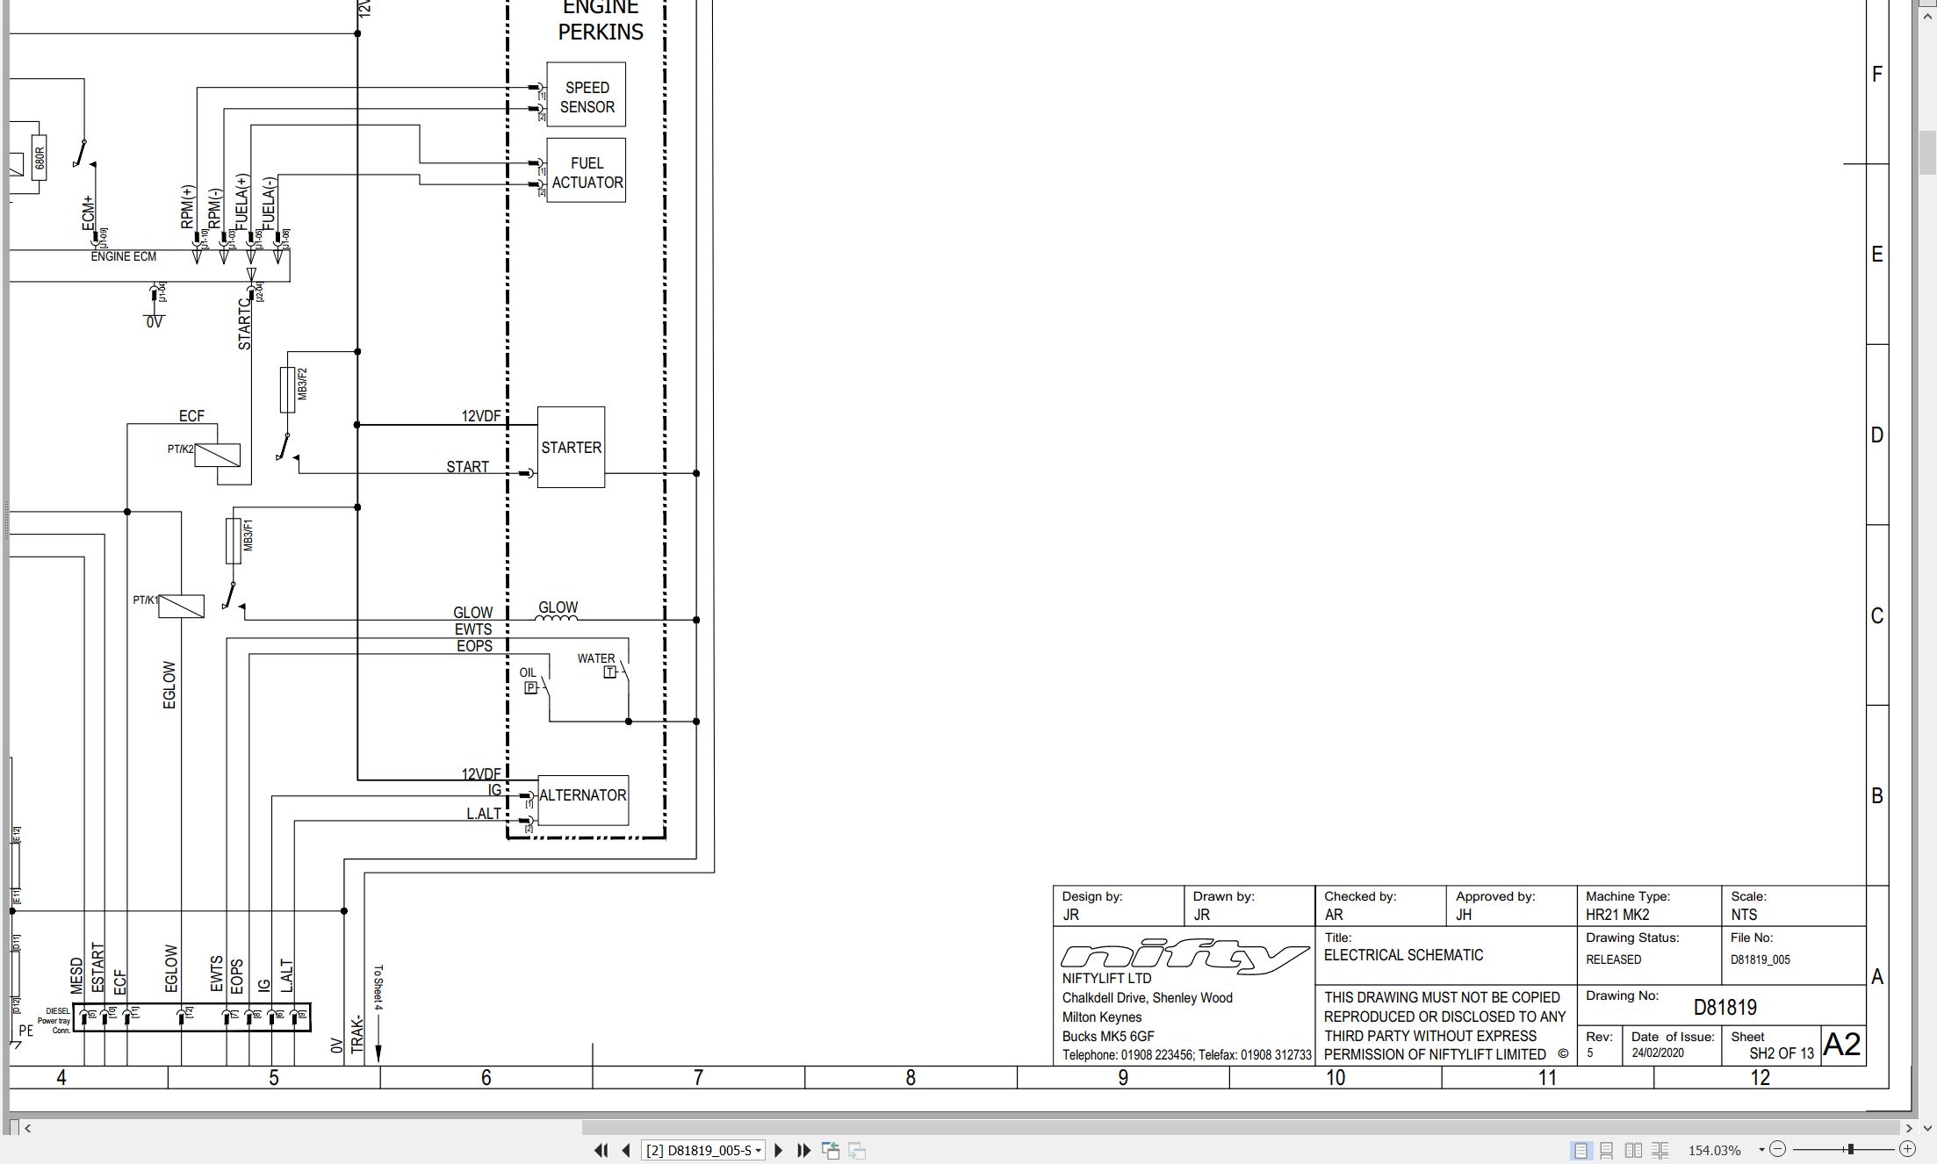This screenshot has height=1164, width=1937.
Task: Click the To Sheet 4 arrow label
Action: (378, 988)
